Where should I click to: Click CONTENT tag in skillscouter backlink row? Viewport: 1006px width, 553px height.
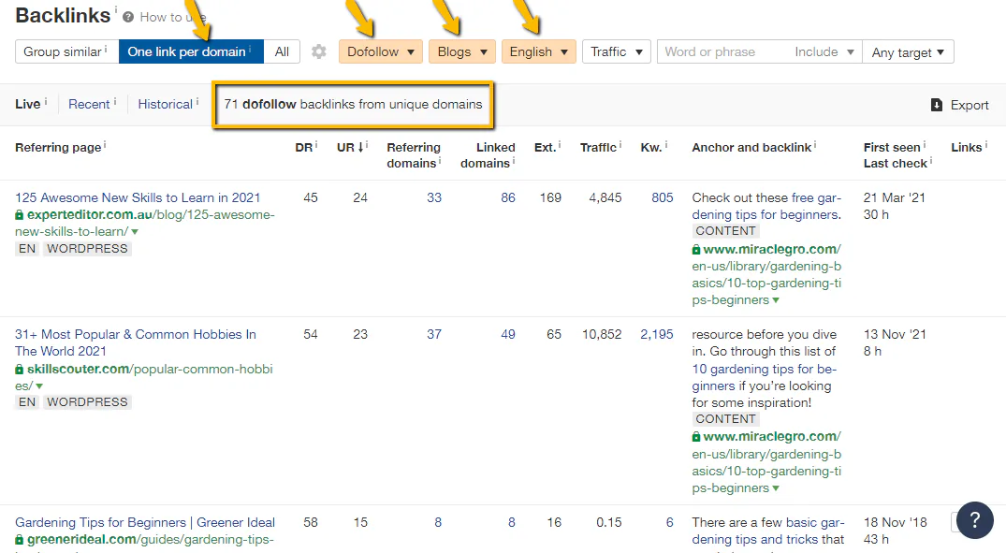pos(725,419)
